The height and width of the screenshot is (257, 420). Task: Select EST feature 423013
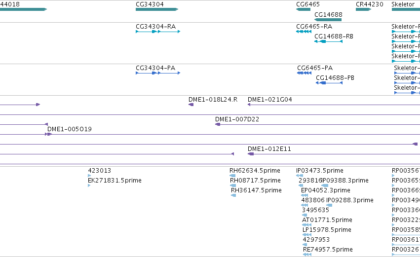pos(89,176)
